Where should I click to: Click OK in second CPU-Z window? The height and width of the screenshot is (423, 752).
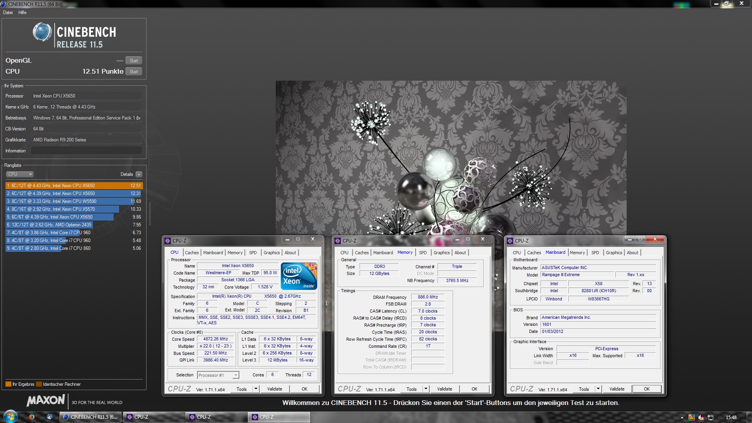(x=475, y=389)
